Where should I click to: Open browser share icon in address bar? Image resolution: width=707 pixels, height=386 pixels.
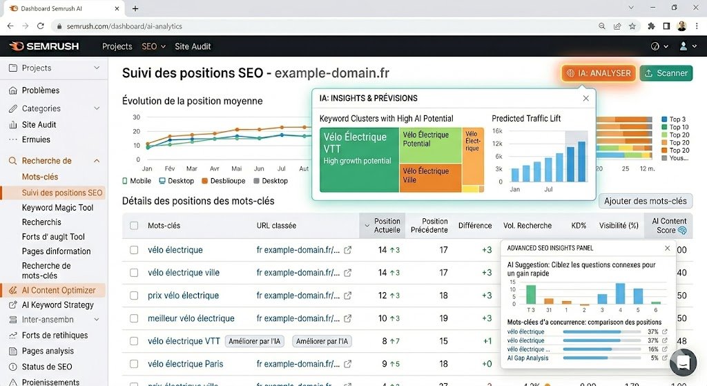coord(617,26)
